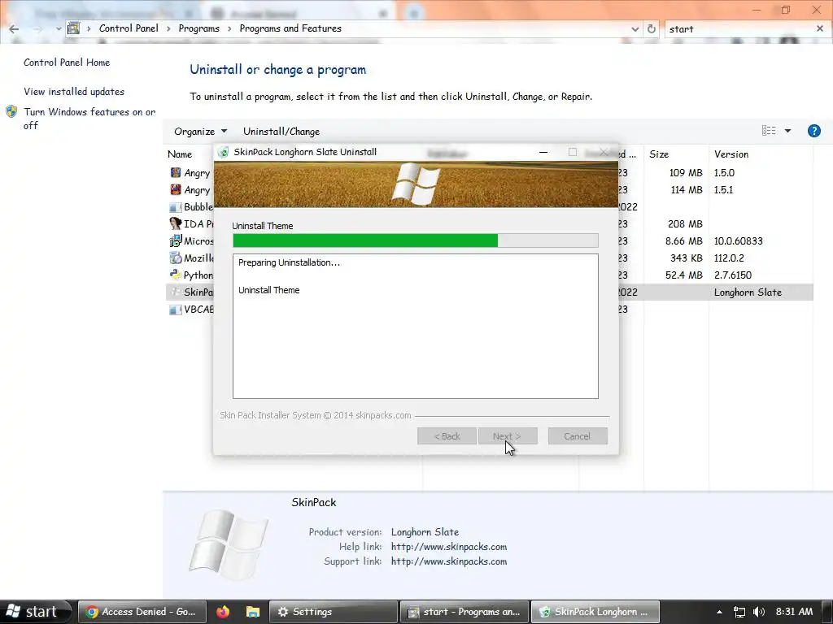Viewport: 833px width, 624px height.
Task: Switch to Chrome 'Access Denied' taskbar item
Action: 141,612
